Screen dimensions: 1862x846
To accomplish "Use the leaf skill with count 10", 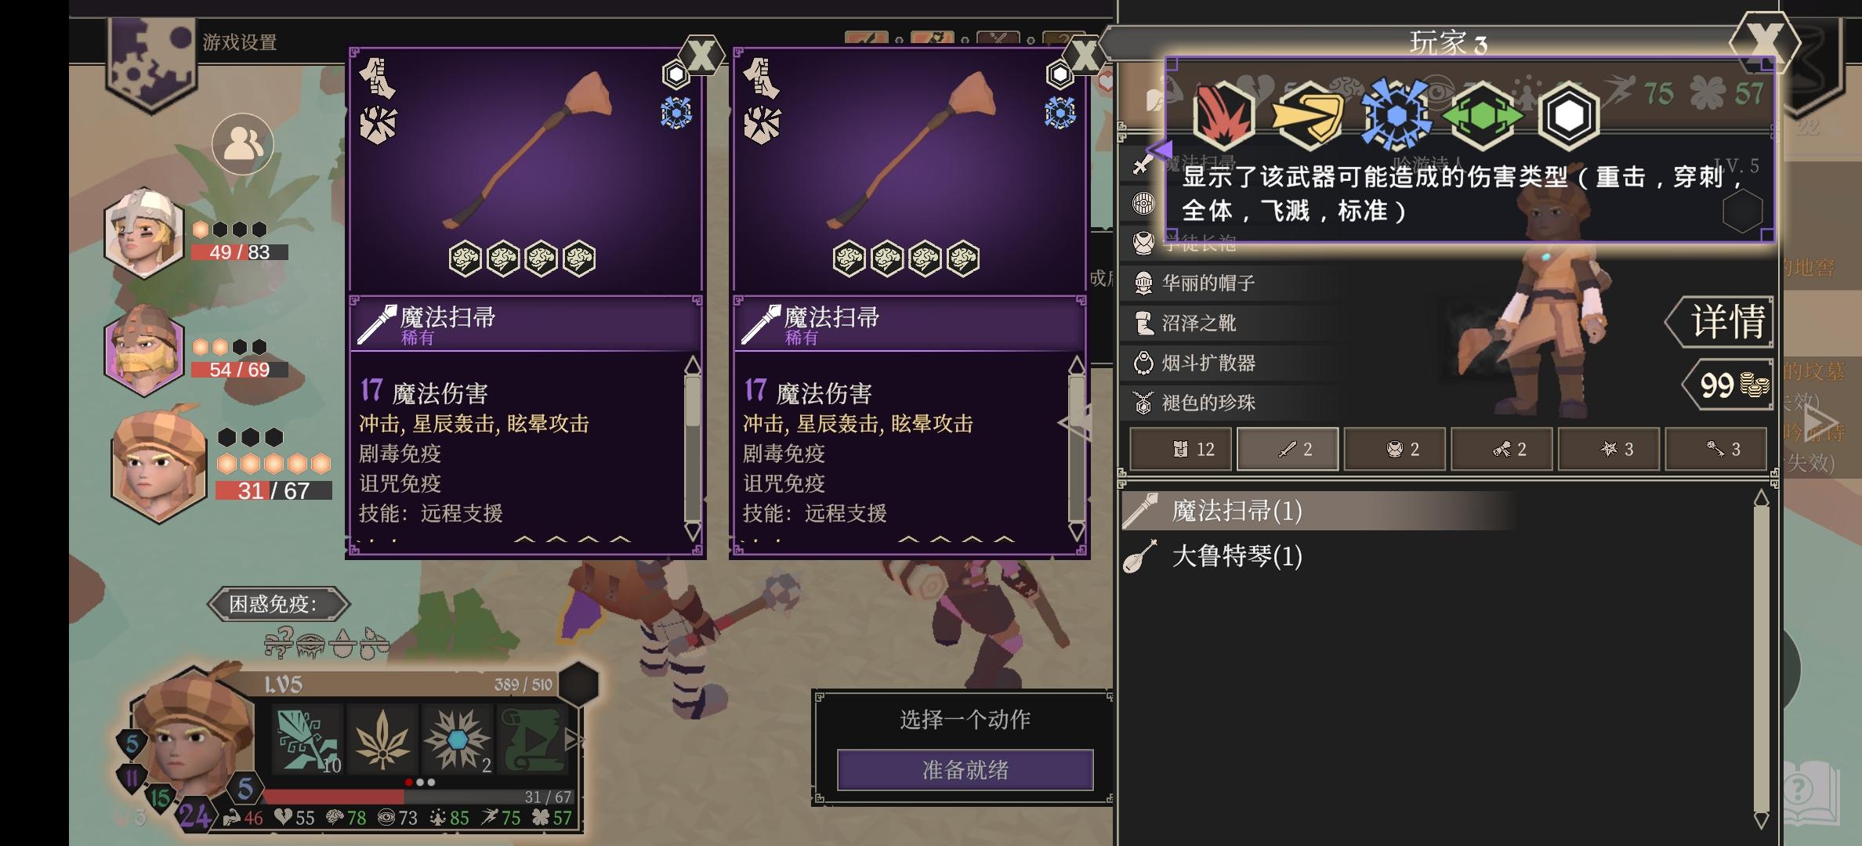I will (x=308, y=739).
